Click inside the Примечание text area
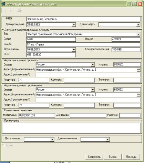 [x=71, y=128]
